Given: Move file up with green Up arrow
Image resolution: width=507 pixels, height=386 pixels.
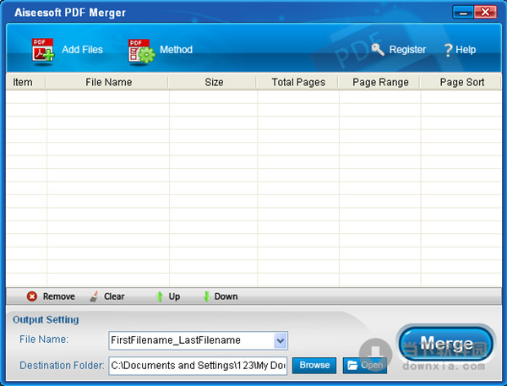Looking at the screenshot, I should (158, 296).
